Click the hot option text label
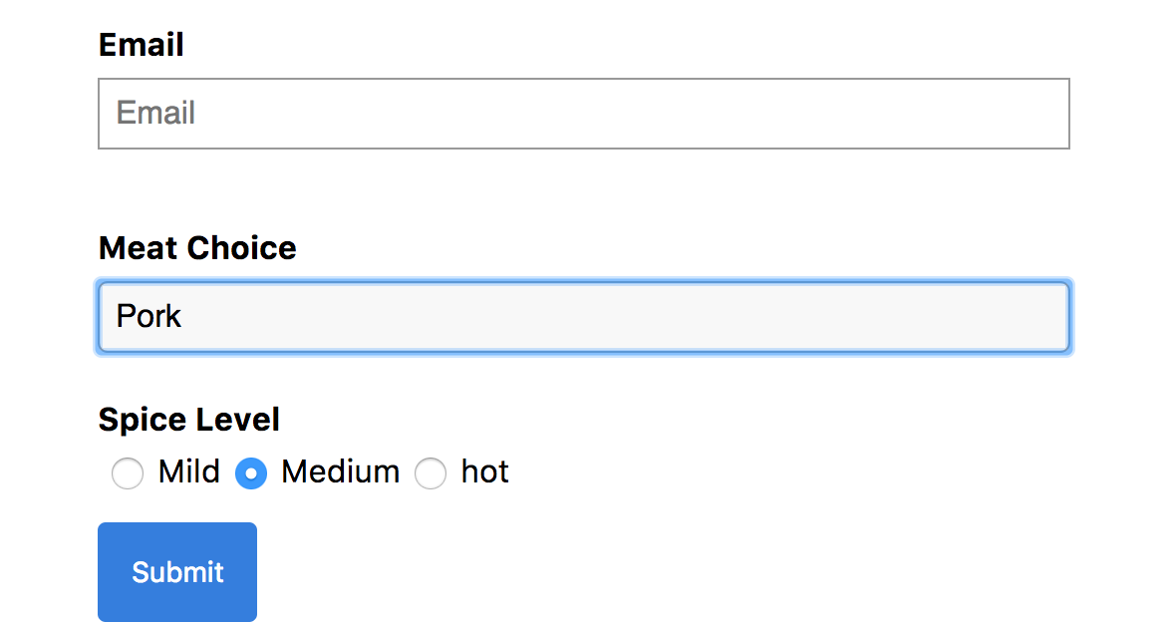The height and width of the screenshot is (622, 1172). point(484,471)
